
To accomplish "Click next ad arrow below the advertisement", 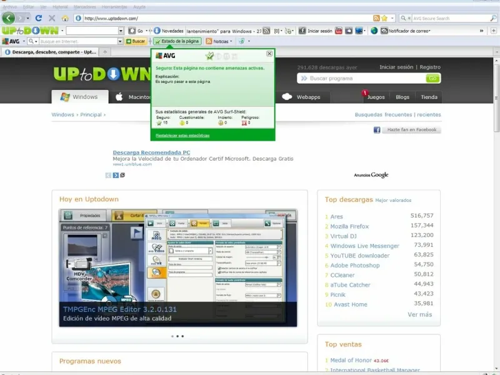I will click(116, 175).
